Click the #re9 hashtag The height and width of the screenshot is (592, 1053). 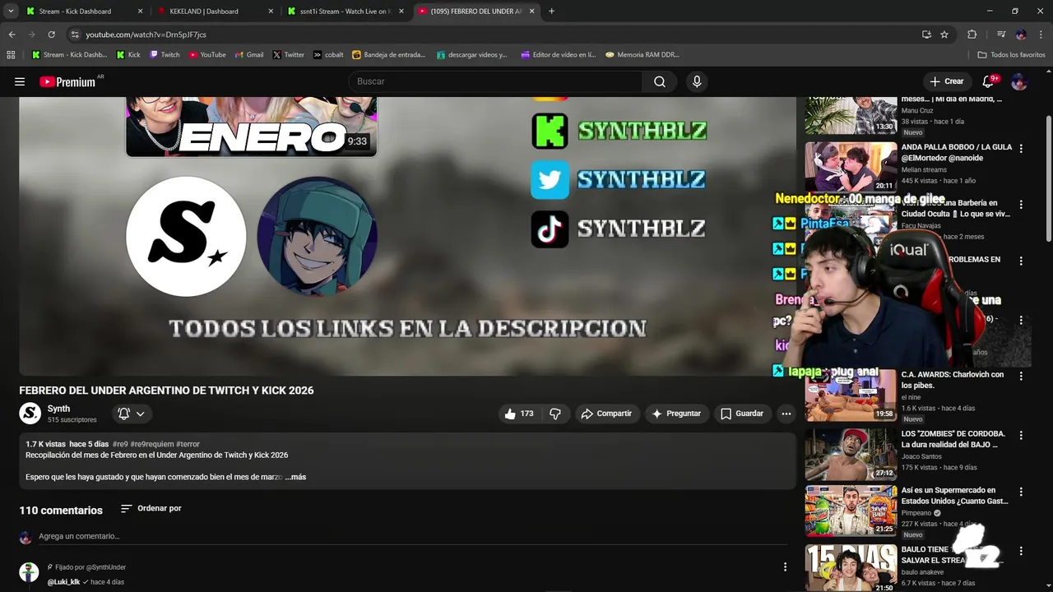point(119,444)
